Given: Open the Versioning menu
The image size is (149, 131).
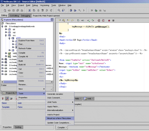Looking at the screenshot, I should 44,5.
